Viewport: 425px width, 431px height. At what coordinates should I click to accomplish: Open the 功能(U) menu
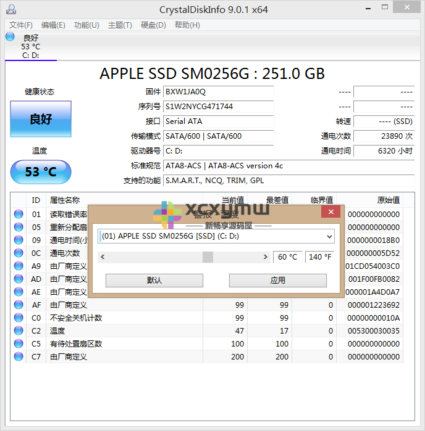86,25
